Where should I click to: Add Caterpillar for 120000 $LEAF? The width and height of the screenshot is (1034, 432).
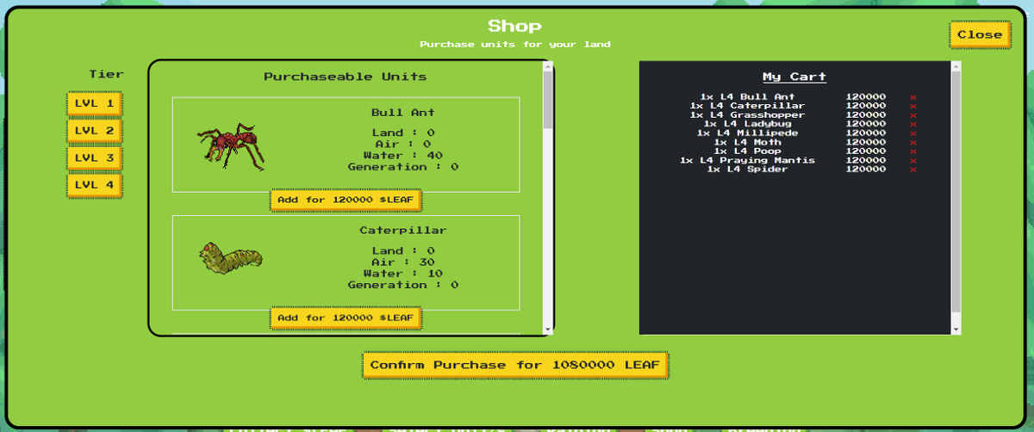(x=346, y=318)
